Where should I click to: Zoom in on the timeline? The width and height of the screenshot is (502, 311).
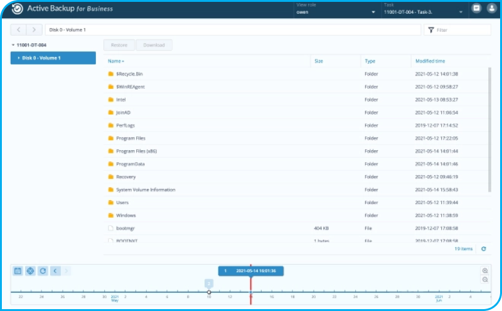[x=485, y=271]
